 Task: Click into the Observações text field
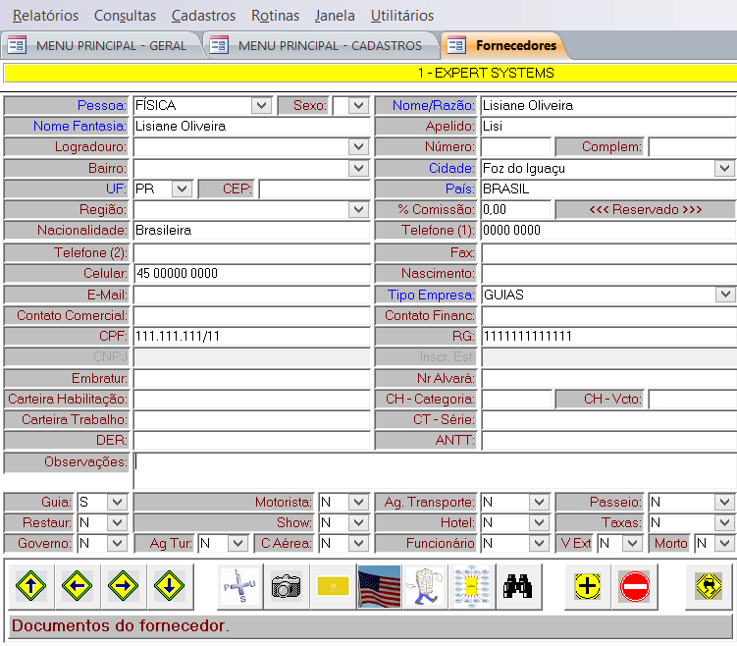pos(432,470)
